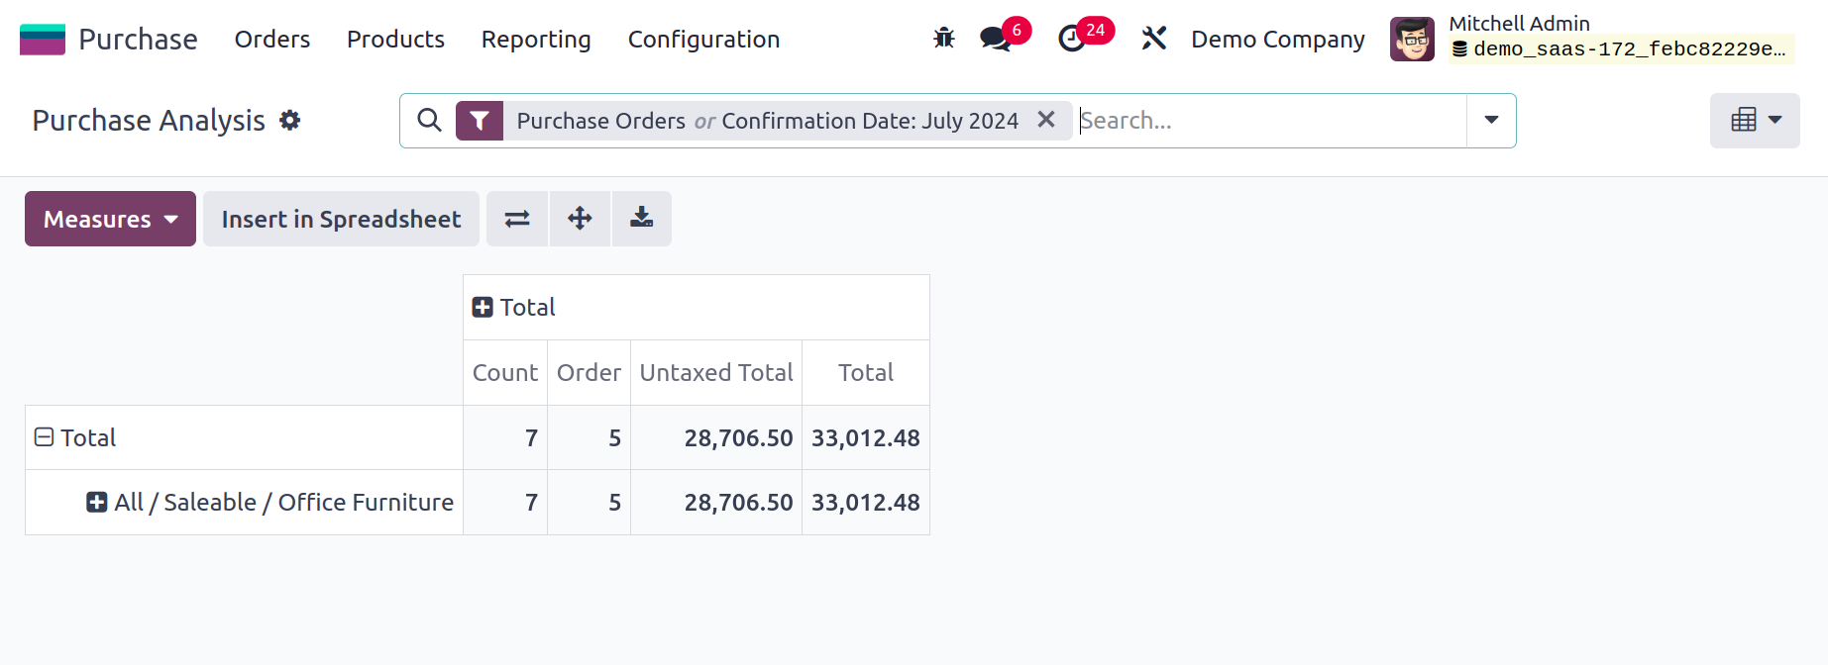Download the pivot table as xlsx
Screen dimensions: 1828x665
(642, 219)
